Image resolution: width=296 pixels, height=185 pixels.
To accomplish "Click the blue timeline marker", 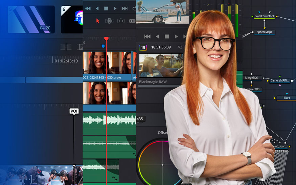I will pyautogui.click(x=103, y=46).
